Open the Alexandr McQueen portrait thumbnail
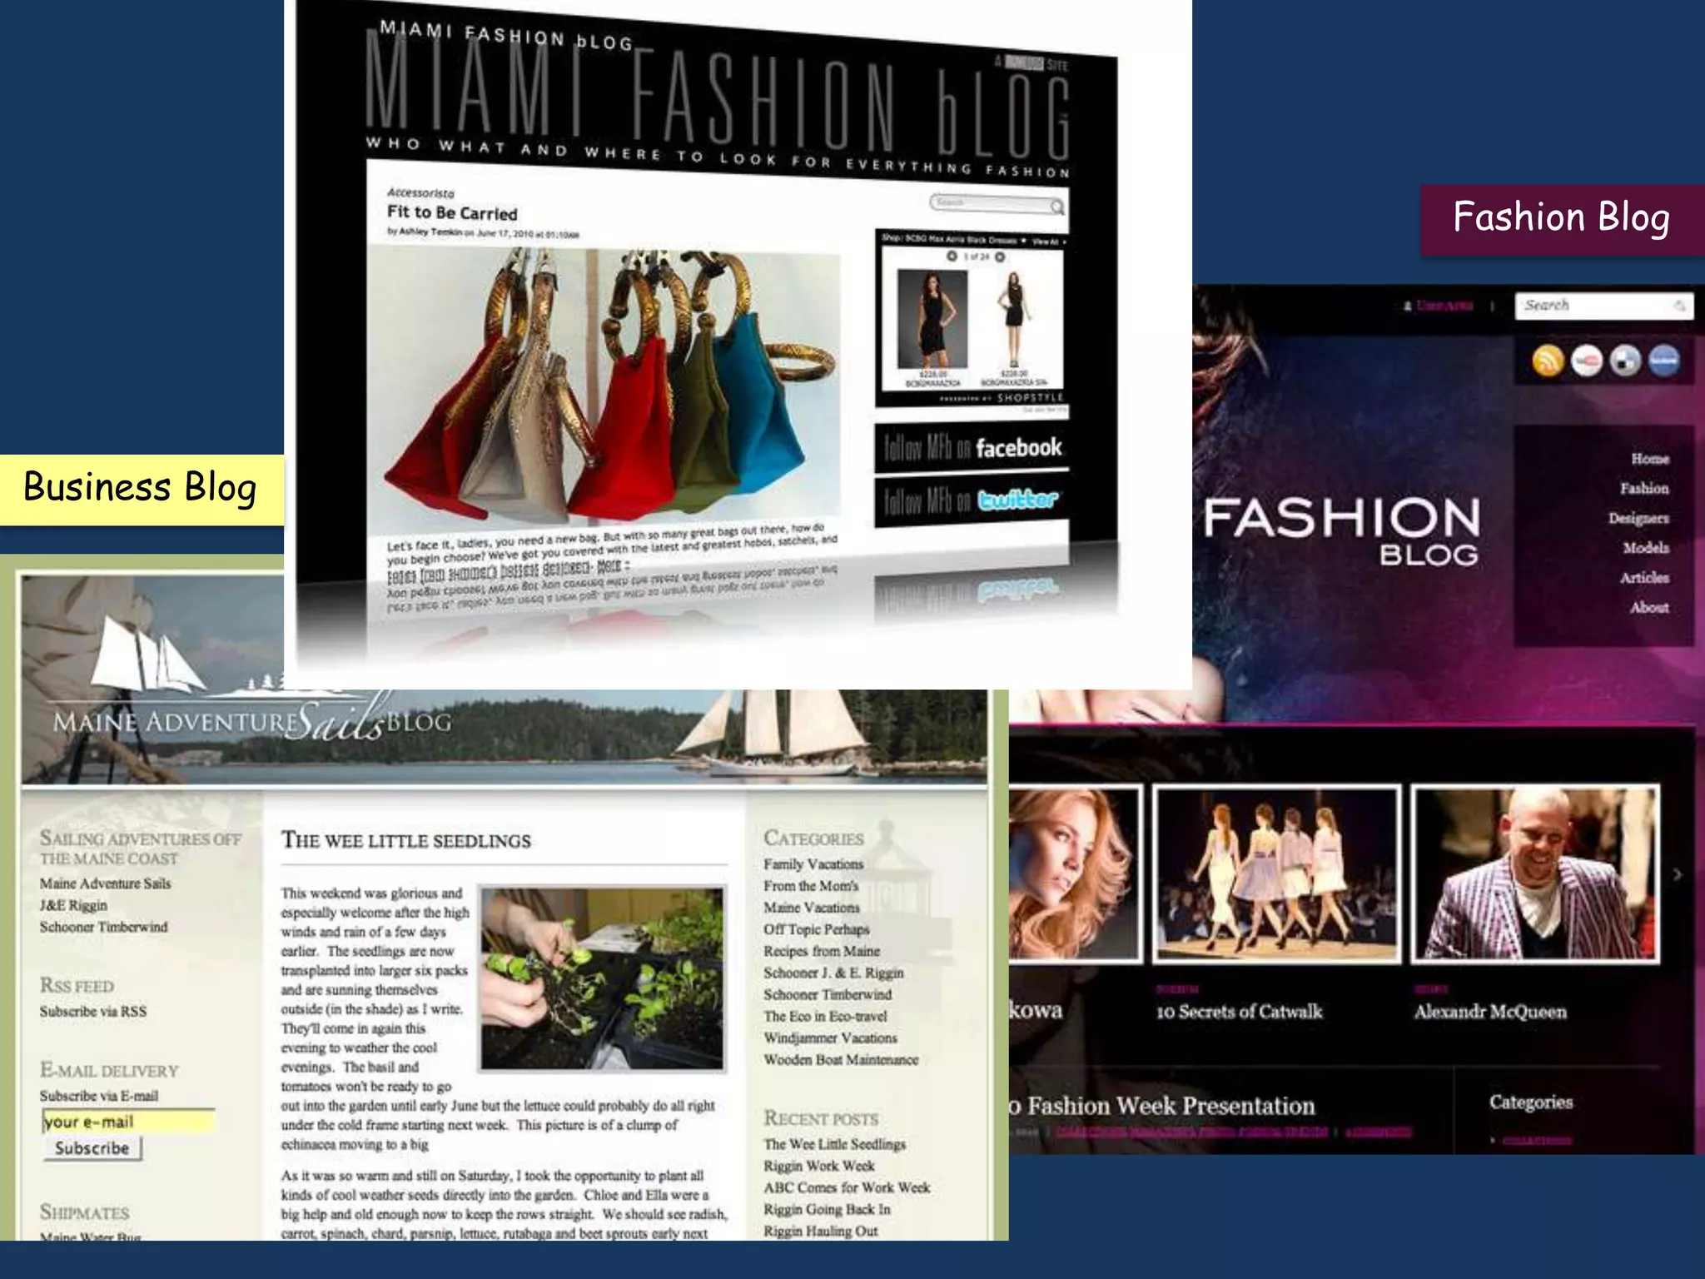The width and height of the screenshot is (1705, 1279). [x=1535, y=873]
